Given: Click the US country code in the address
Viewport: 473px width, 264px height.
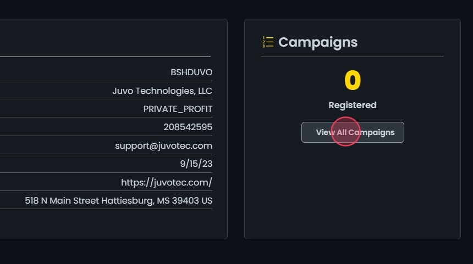Looking at the screenshot, I should point(206,201).
